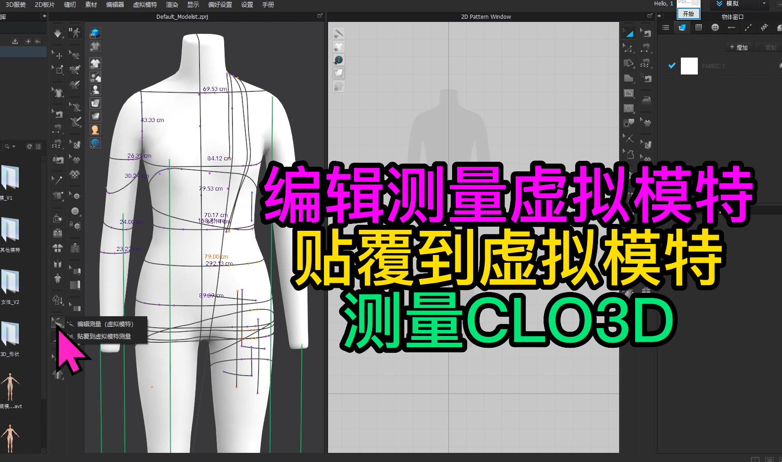Collapse the library panel with the left chevron

tap(44, 15)
